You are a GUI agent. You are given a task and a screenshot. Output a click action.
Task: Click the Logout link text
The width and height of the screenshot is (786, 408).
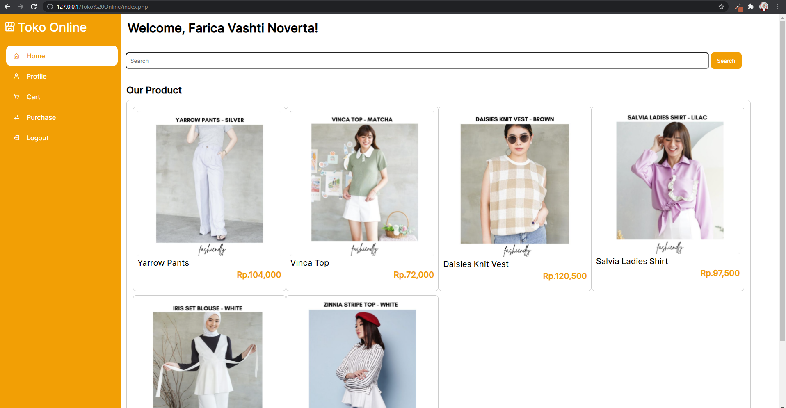click(x=37, y=138)
